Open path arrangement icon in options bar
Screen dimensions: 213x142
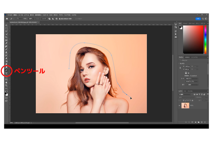(x=56, y=19)
